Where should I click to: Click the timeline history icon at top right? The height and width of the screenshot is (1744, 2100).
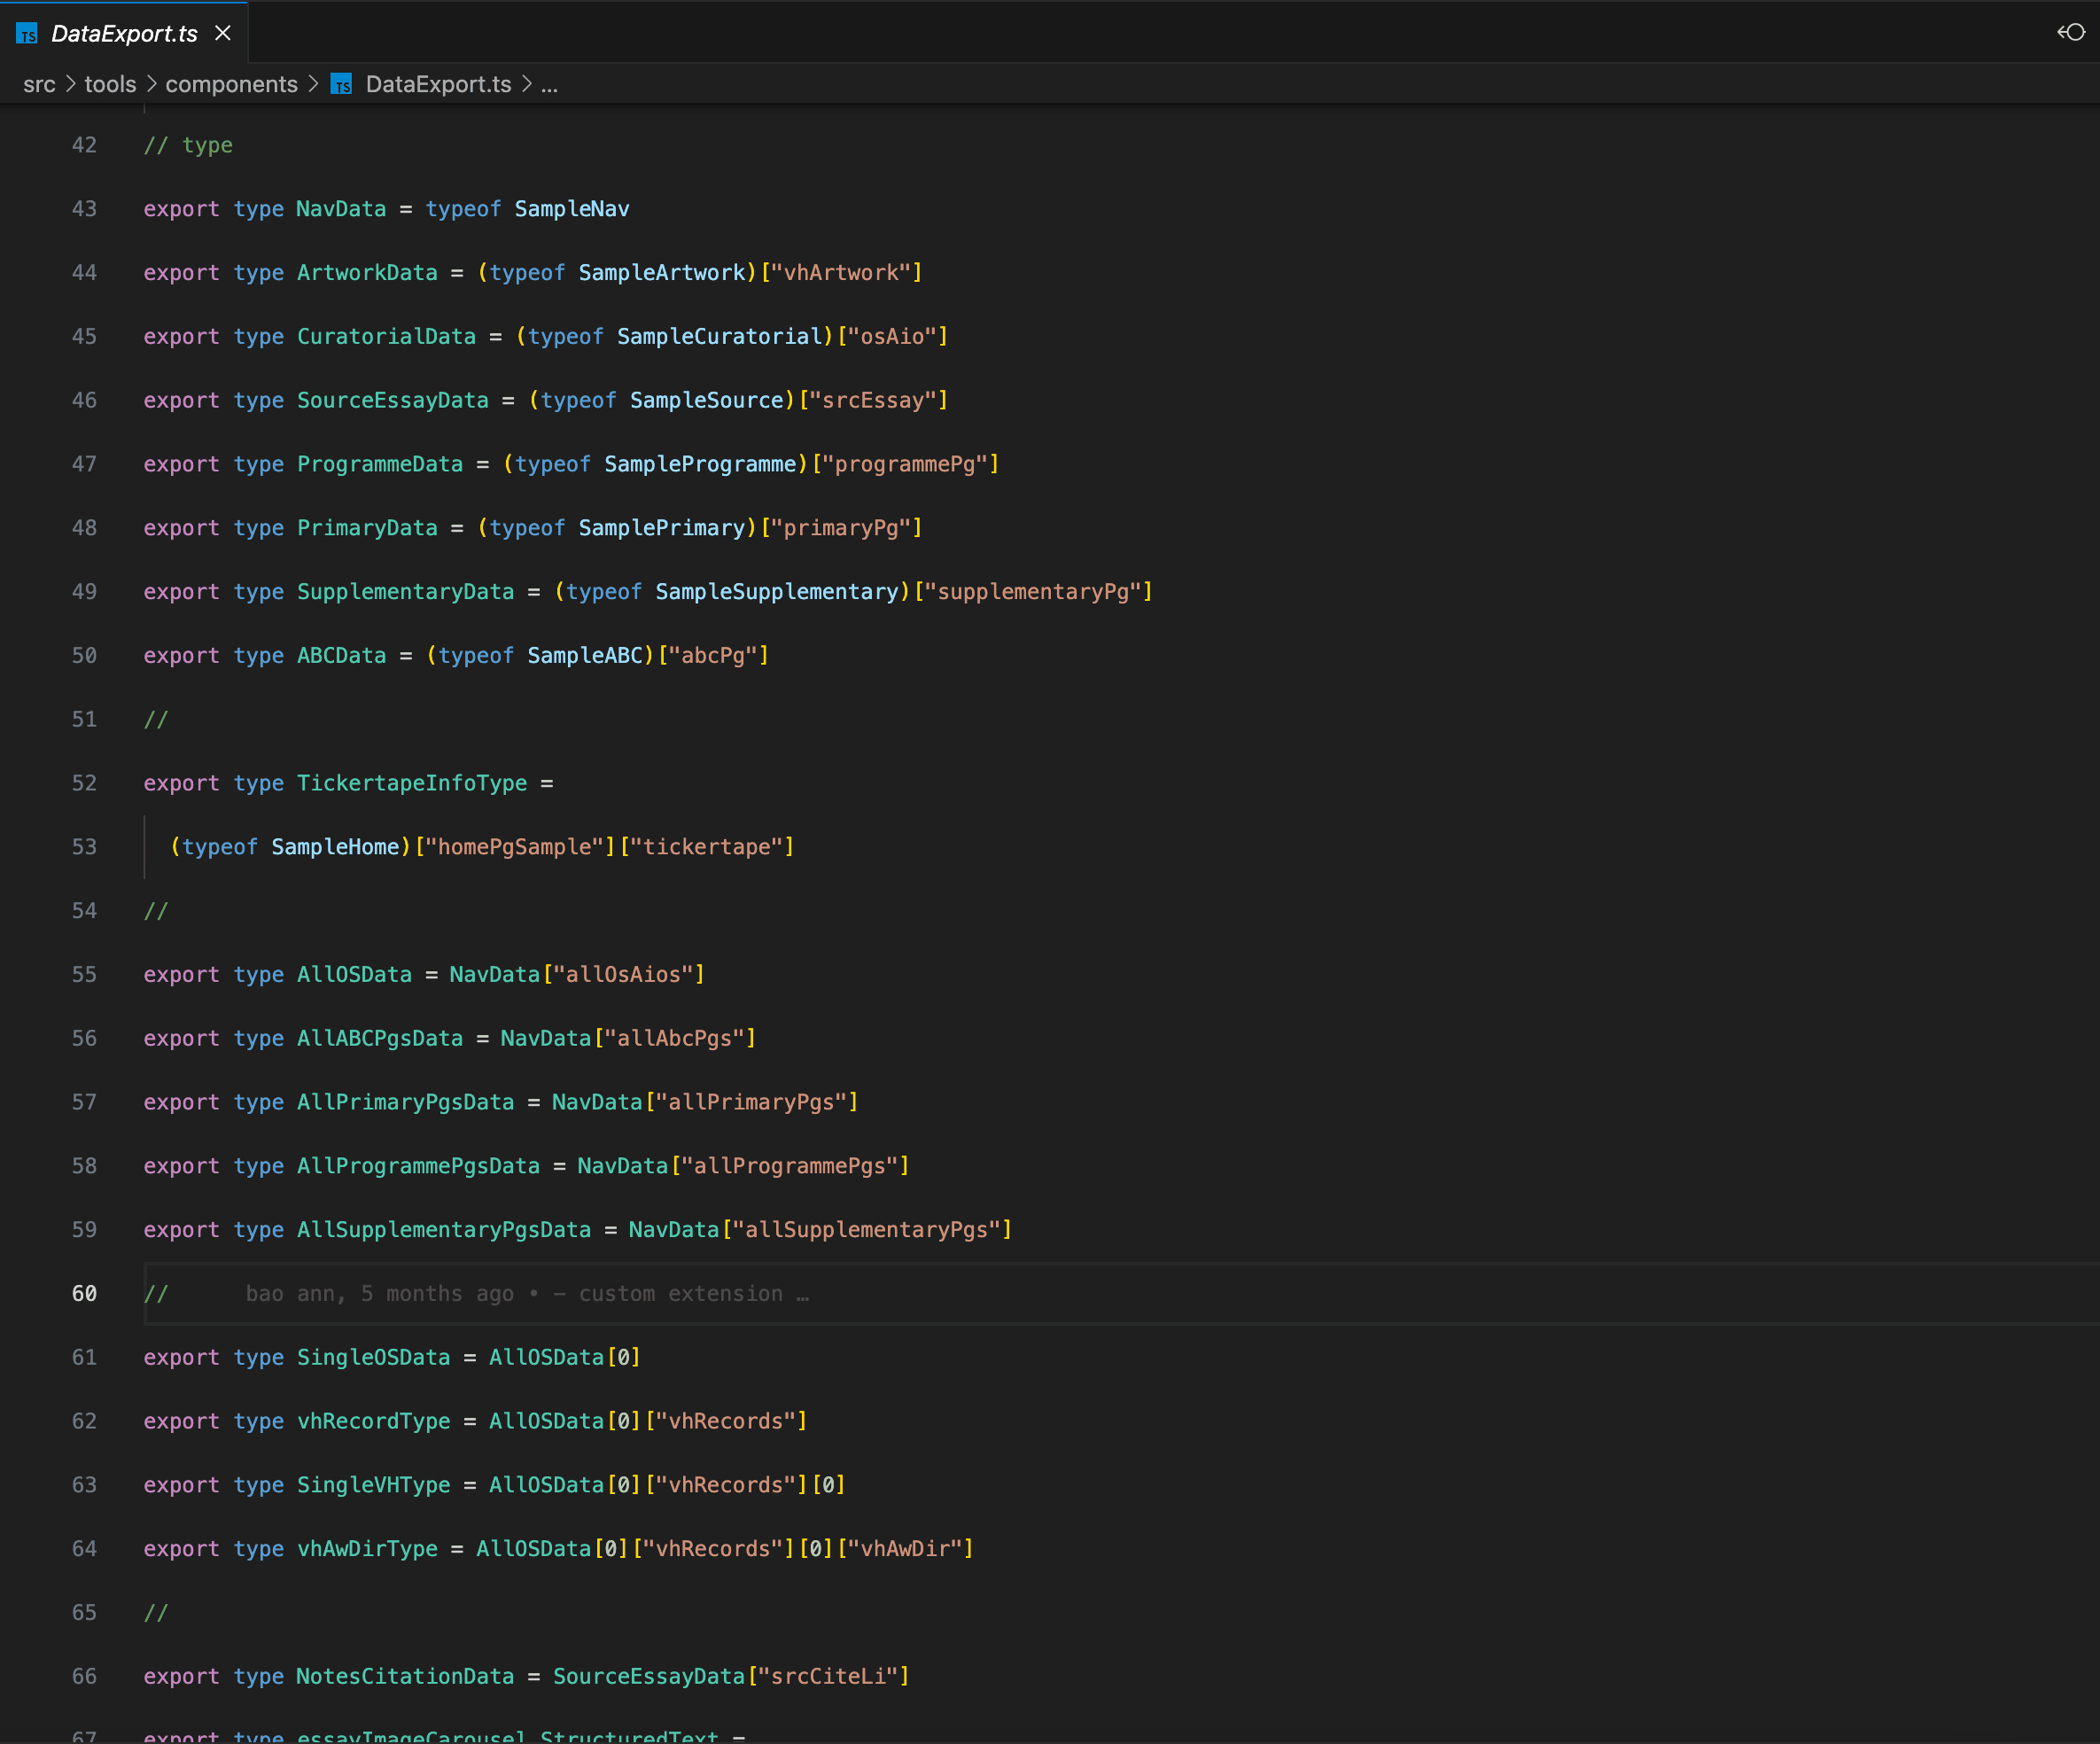tap(2070, 32)
